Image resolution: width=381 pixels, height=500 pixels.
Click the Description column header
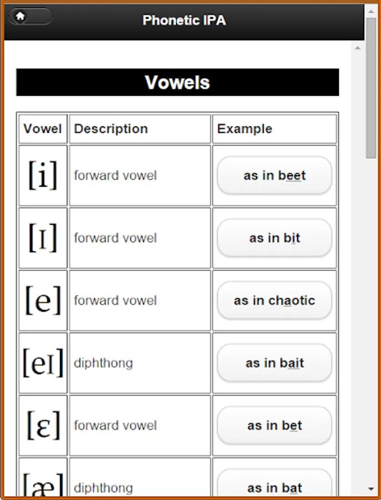click(x=111, y=129)
